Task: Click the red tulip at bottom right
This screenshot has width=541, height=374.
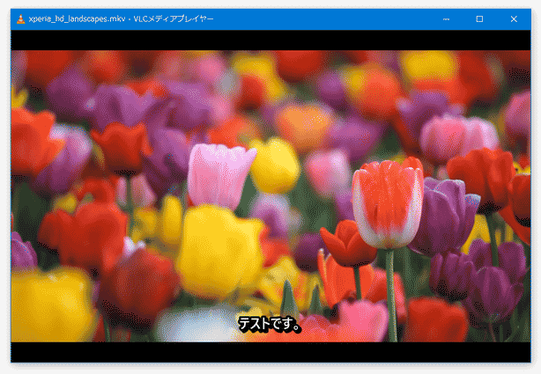Action: click(x=434, y=319)
